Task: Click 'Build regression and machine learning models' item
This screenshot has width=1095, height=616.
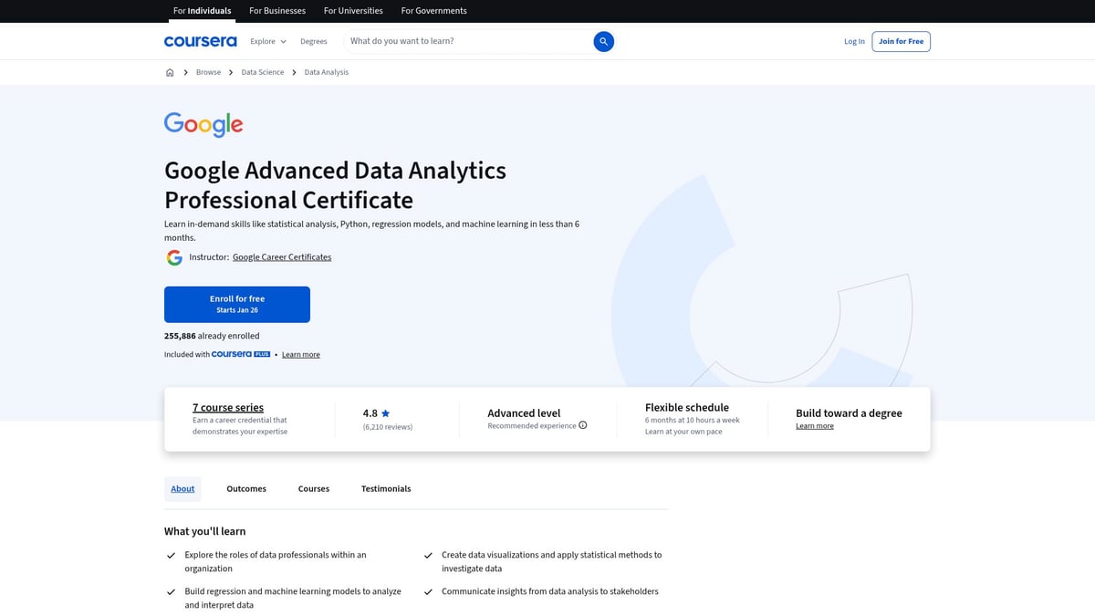Action: point(293,598)
